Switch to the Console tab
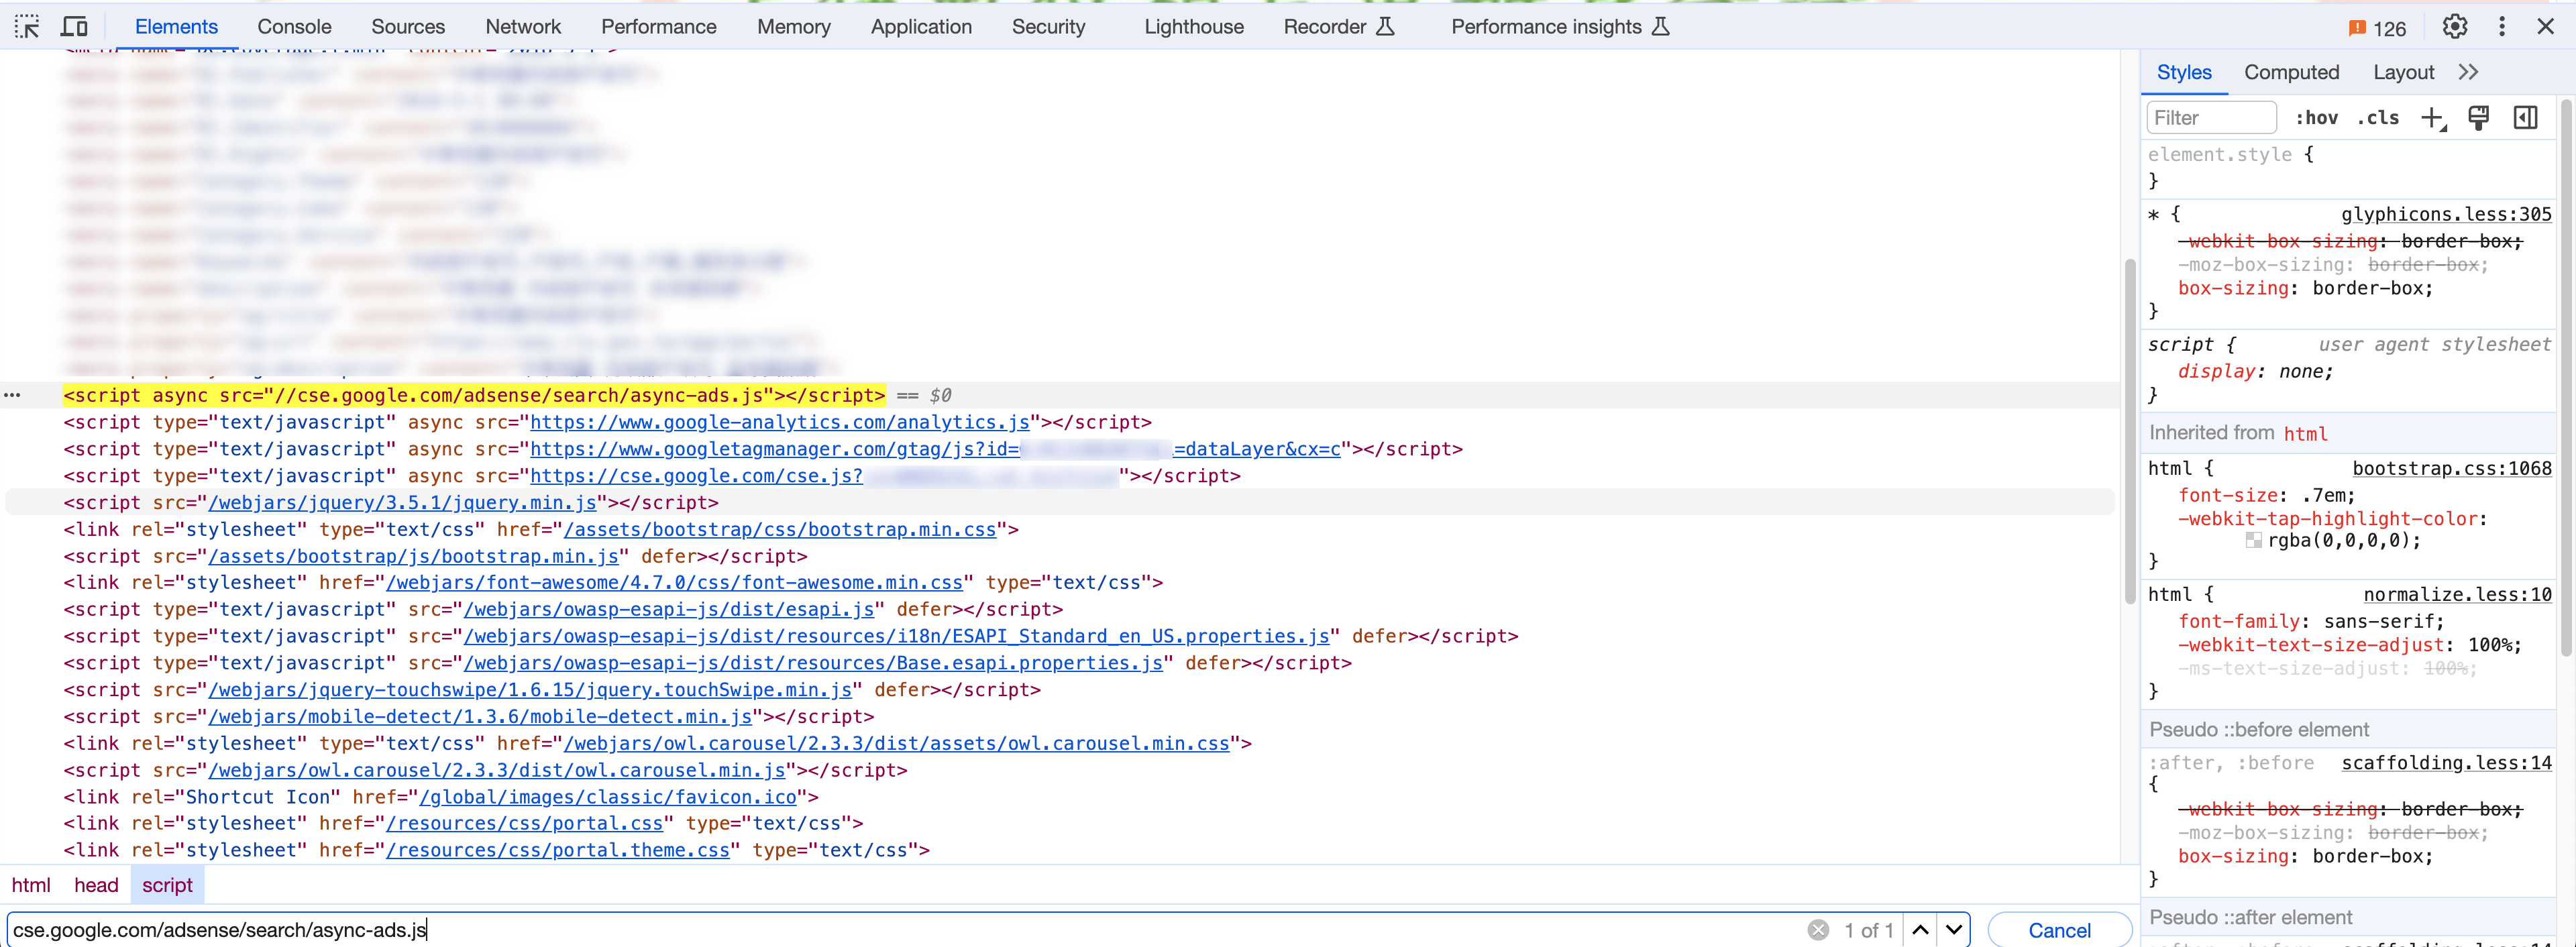 pyautogui.click(x=294, y=26)
